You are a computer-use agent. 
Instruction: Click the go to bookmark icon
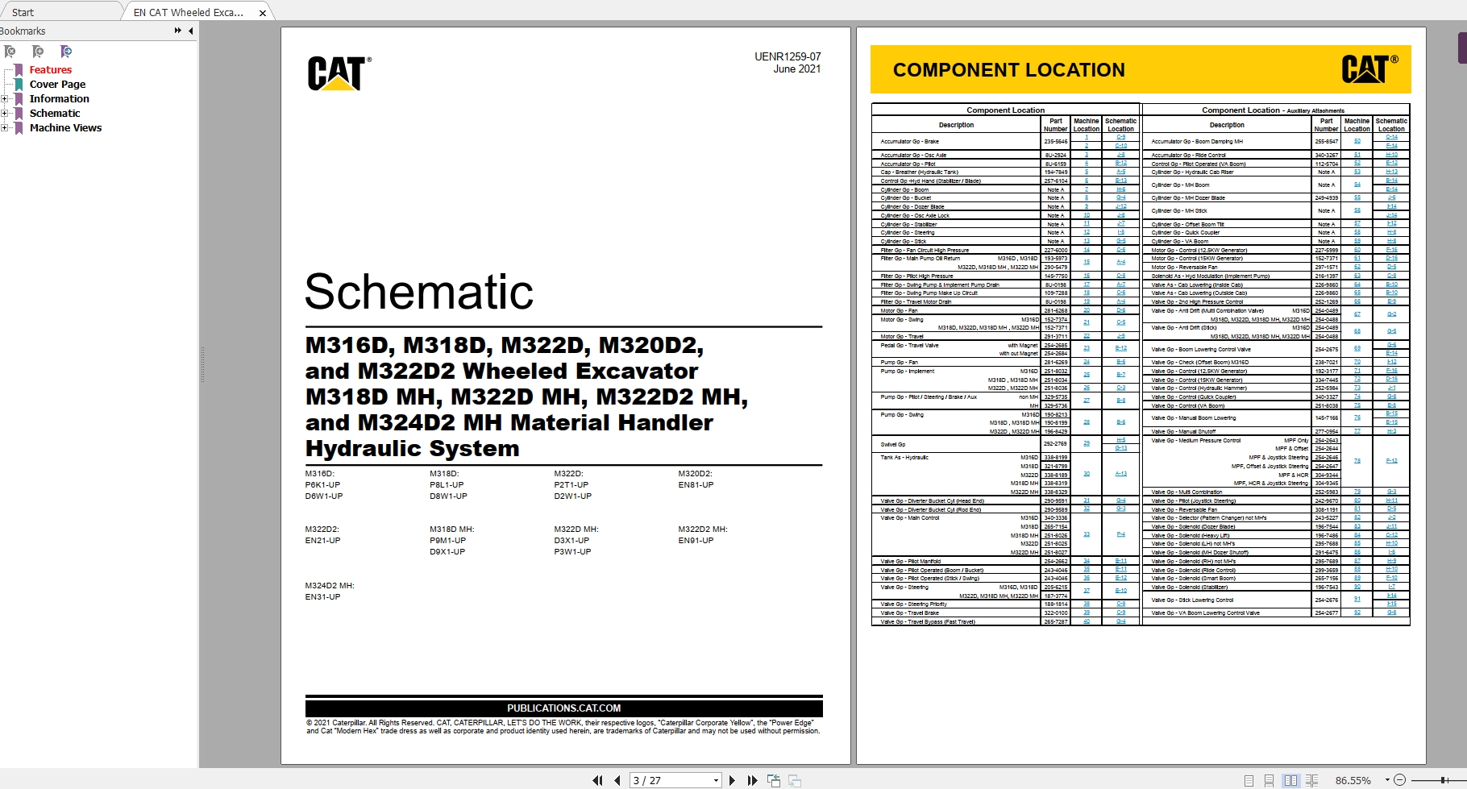point(66,52)
